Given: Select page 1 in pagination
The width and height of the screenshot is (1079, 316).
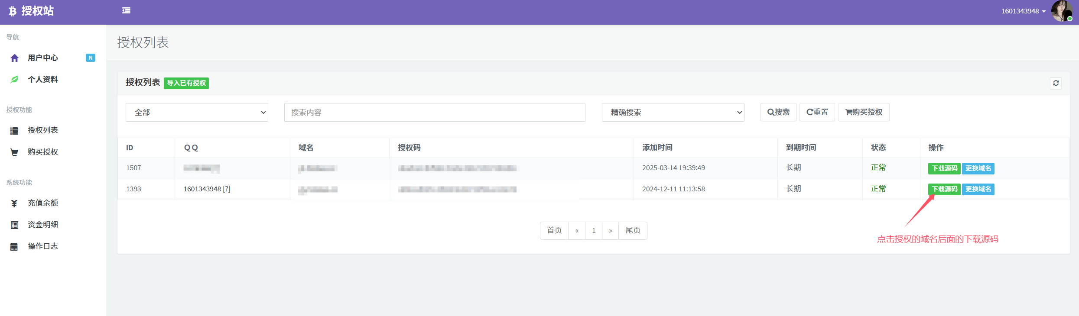Looking at the screenshot, I should point(594,230).
